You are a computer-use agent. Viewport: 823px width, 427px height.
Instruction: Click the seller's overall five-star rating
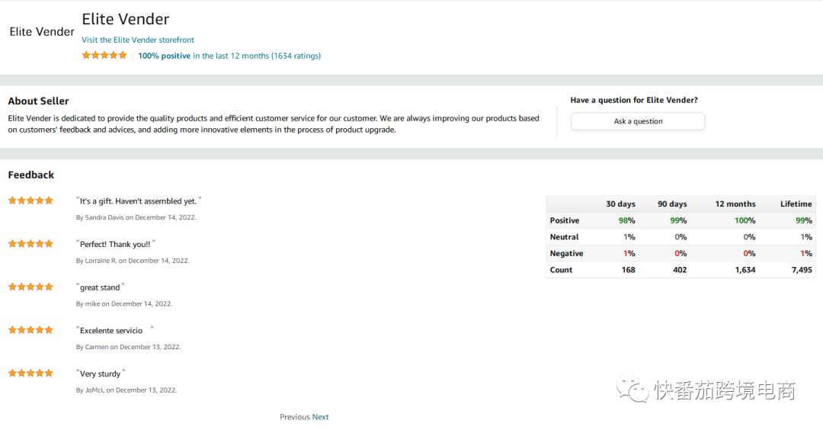[104, 55]
